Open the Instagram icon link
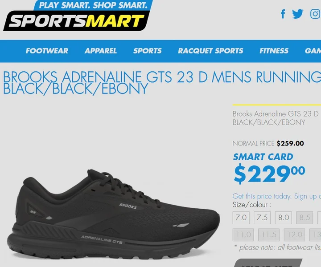This screenshot has width=321, height=267. pos(315,14)
